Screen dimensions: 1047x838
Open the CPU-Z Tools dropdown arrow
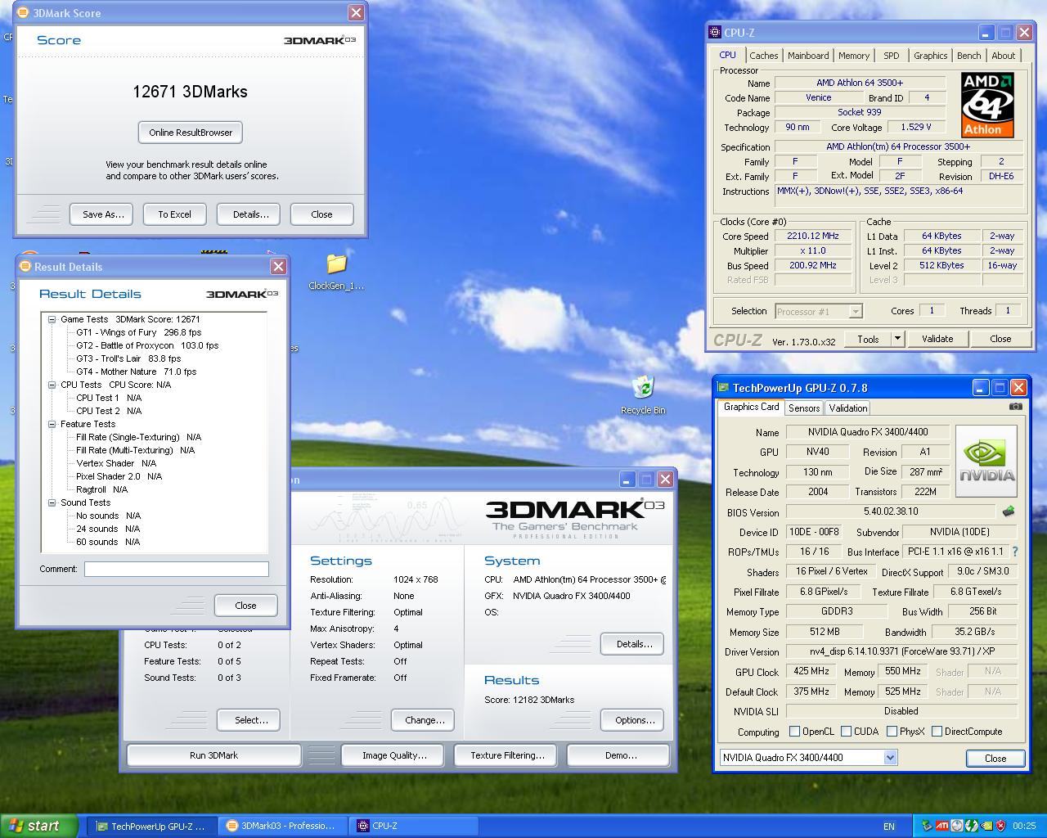tap(896, 339)
